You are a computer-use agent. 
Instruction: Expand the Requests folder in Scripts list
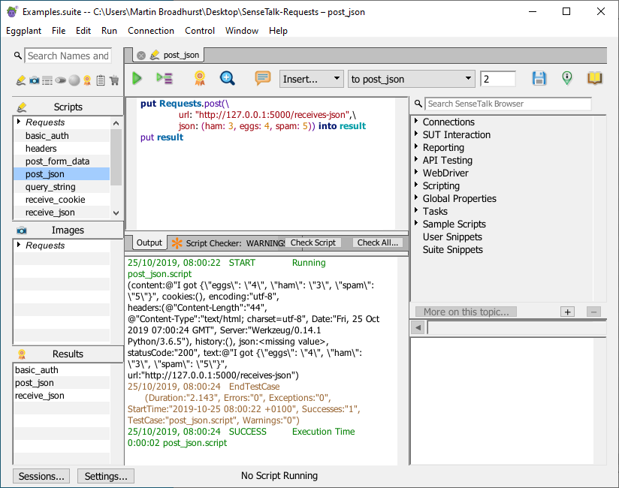[19, 122]
